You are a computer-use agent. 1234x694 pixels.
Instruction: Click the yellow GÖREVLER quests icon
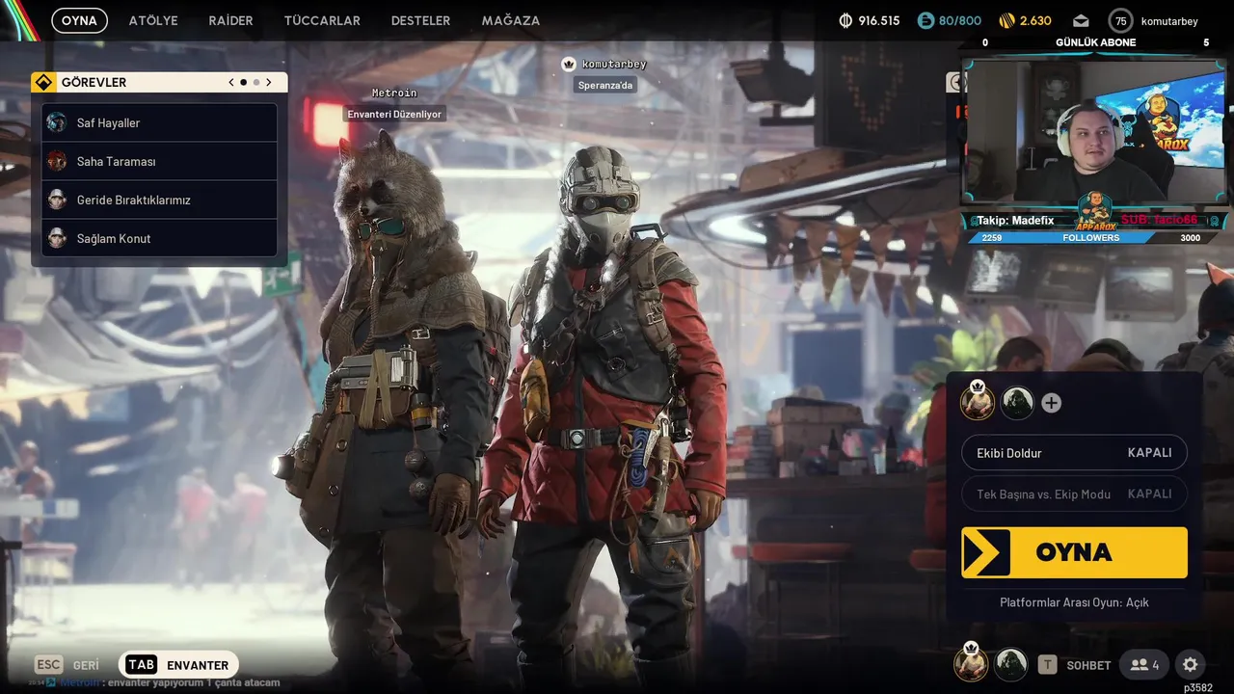[x=43, y=82]
